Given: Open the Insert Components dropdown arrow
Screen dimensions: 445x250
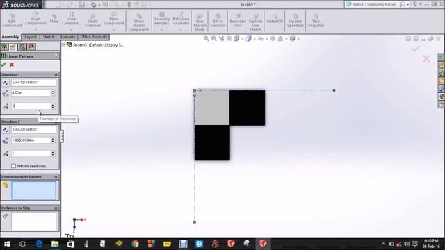Looking at the screenshot, I should [x=35, y=29].
